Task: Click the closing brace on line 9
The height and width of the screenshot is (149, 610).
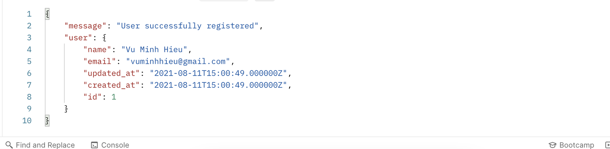Action: [x=66, y=109]
